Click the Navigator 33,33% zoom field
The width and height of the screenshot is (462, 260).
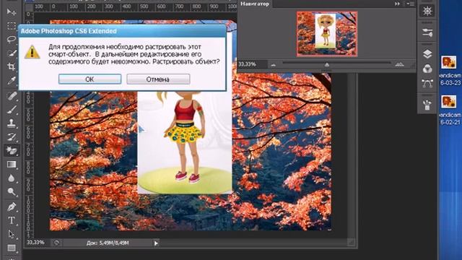(x=248, y=64)
